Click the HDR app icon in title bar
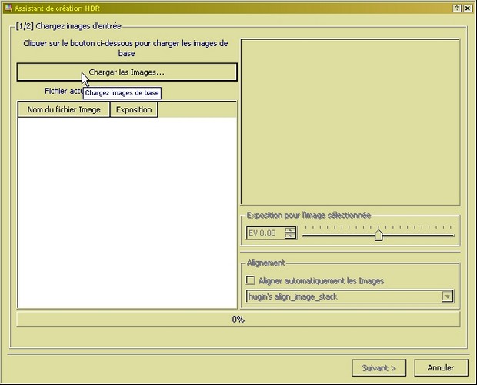The width and height of the screenshot is (477, 385). 7,8
